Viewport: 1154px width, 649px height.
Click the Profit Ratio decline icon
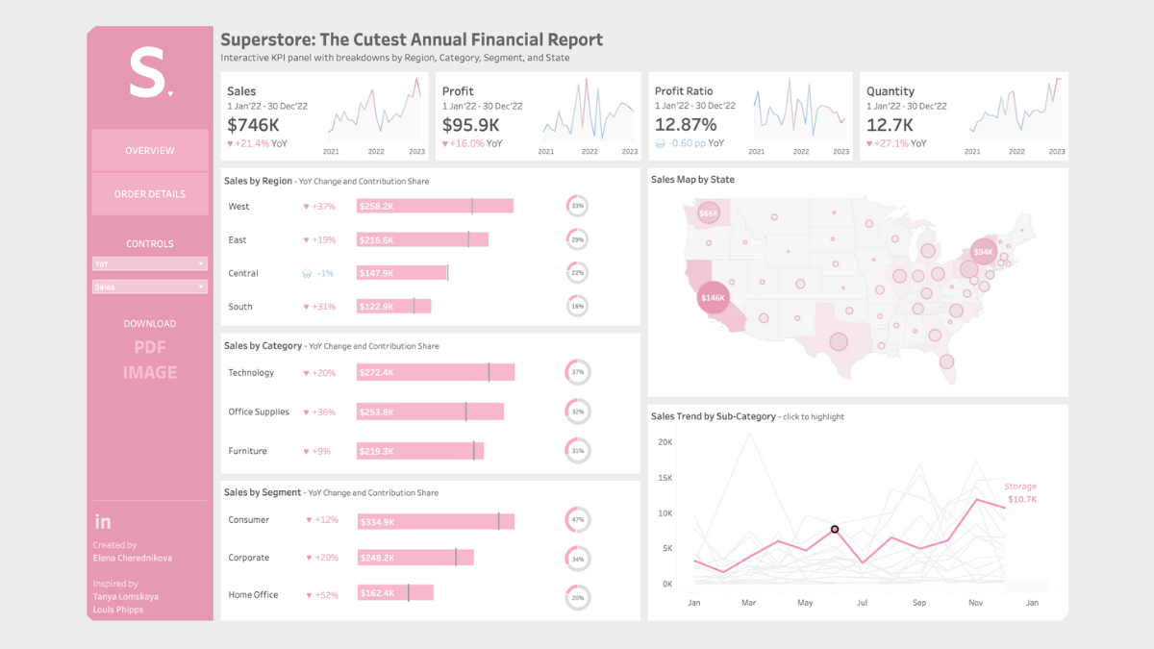tap(660, 143)
